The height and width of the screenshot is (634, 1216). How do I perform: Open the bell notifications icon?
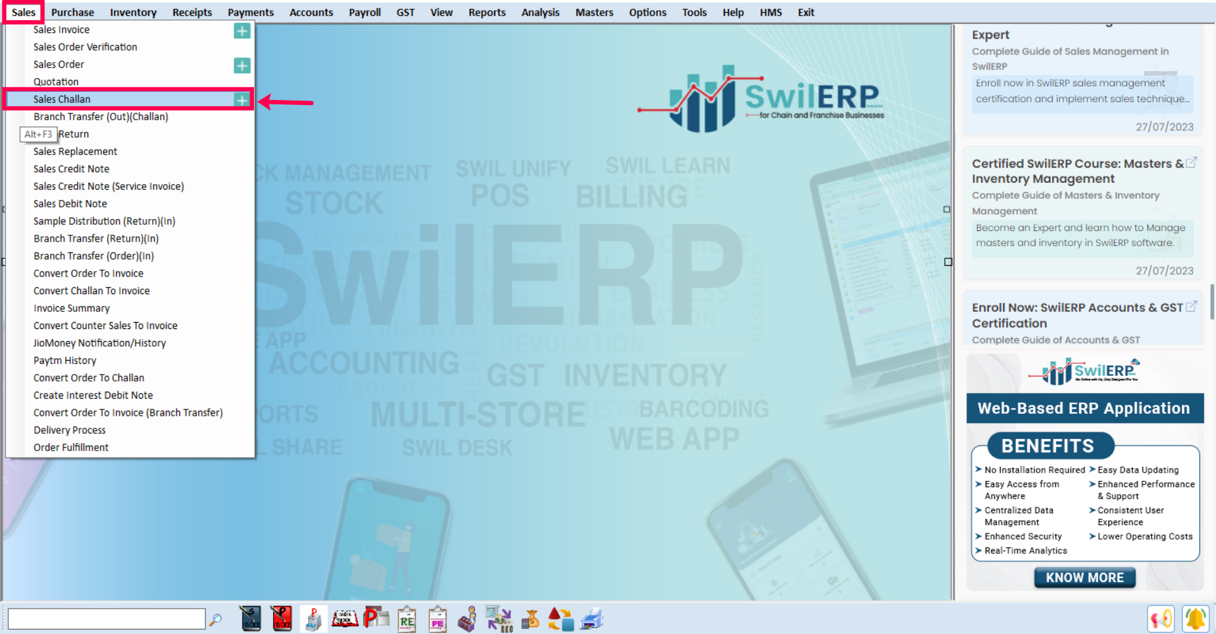pos(1195,619)
